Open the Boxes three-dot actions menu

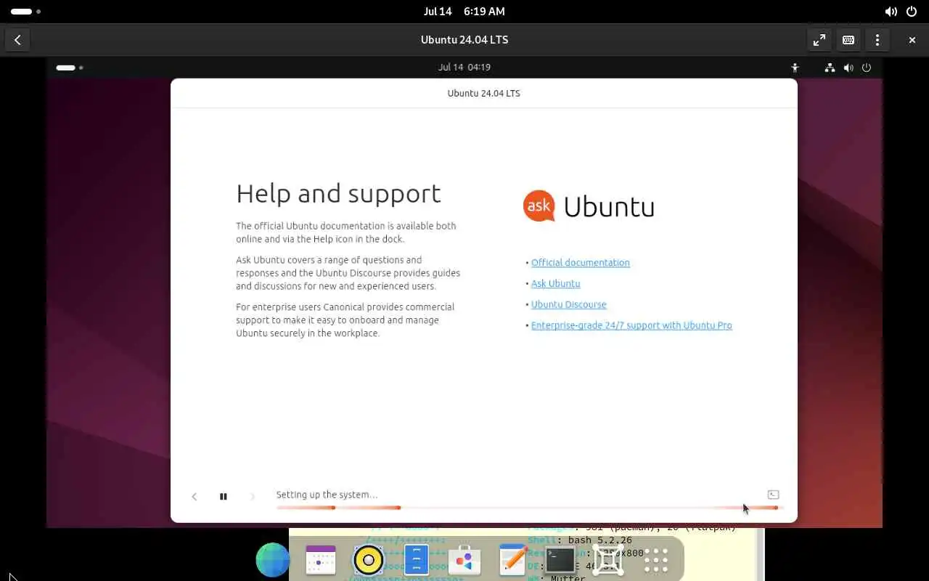click(877, 40)
